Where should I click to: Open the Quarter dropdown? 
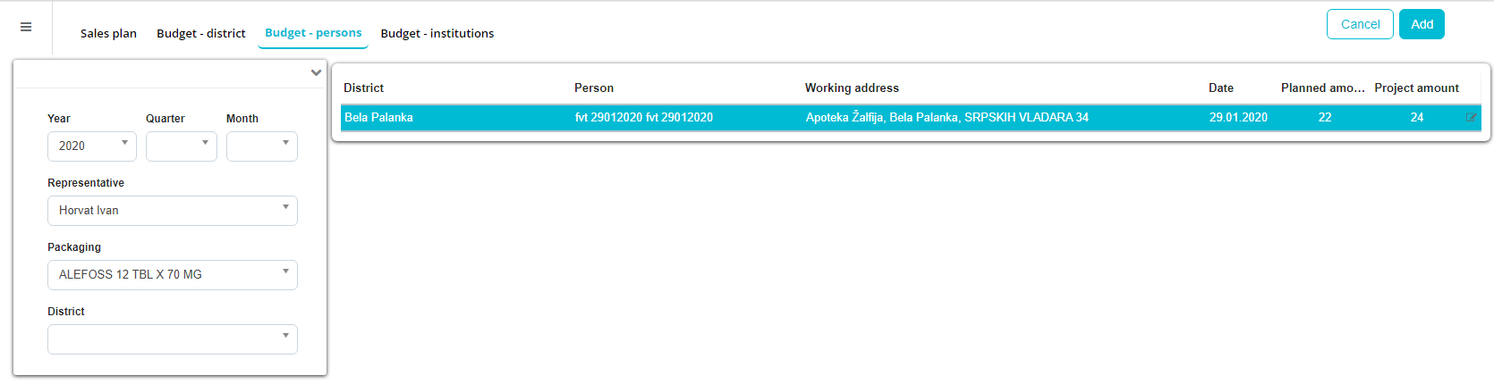(182, 146)
